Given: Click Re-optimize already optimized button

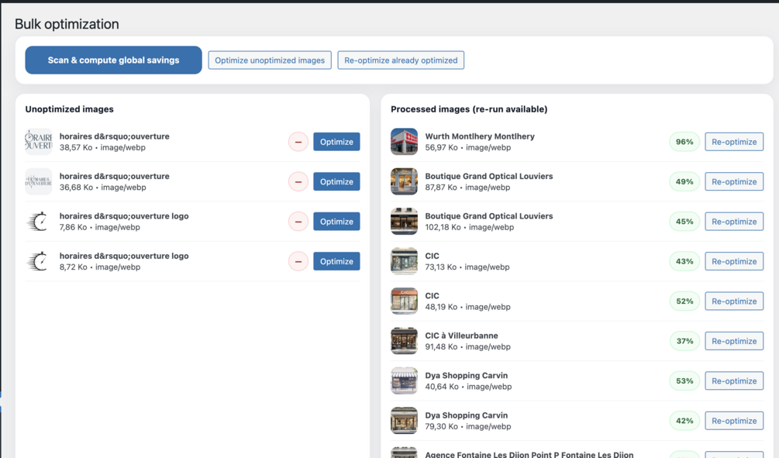Looking at the screenshot, I should click(x=401, y=60).
